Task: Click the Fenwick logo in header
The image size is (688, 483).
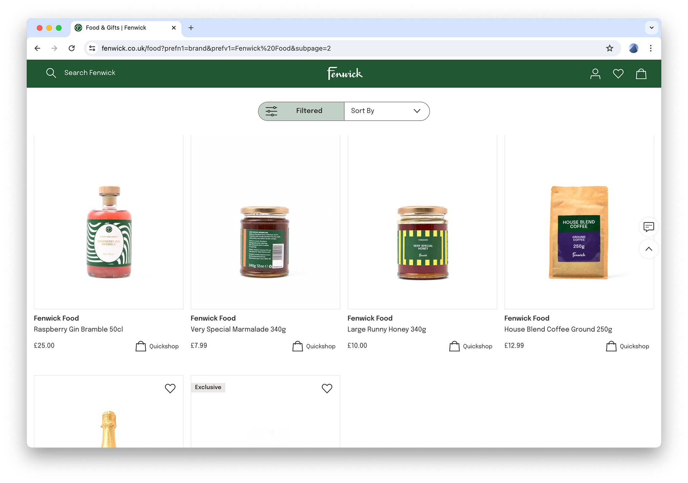Action: click(x=344, y=74)
